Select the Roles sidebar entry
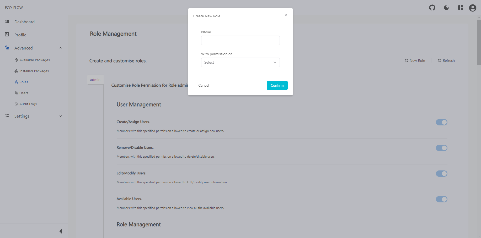The image size is (481, 238). coord(24,82)
